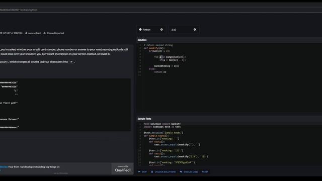The width and height of the screenshot is (322, 181).
Task: Click the completion target icon
Action: point(1,33)
